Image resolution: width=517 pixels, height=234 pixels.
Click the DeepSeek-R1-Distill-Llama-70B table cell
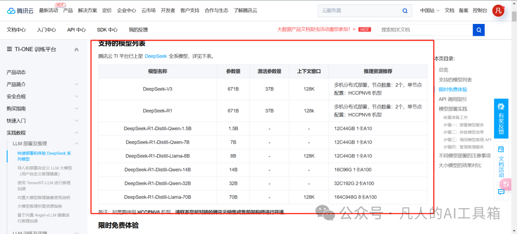pyautogui.click(x=157, y=197)
